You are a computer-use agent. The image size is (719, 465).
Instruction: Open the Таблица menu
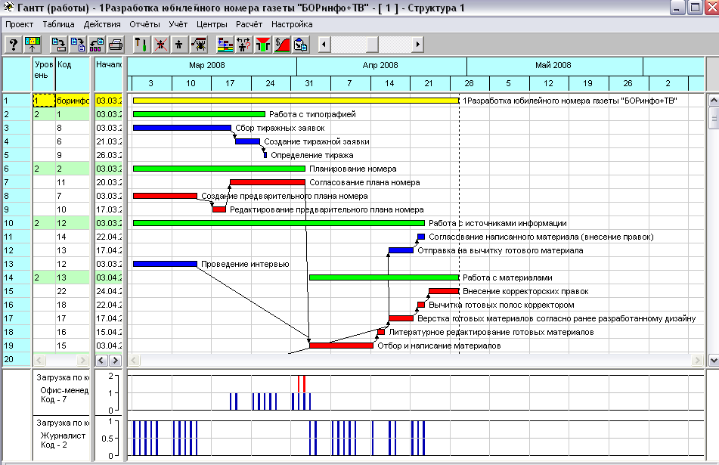[58, 24]
